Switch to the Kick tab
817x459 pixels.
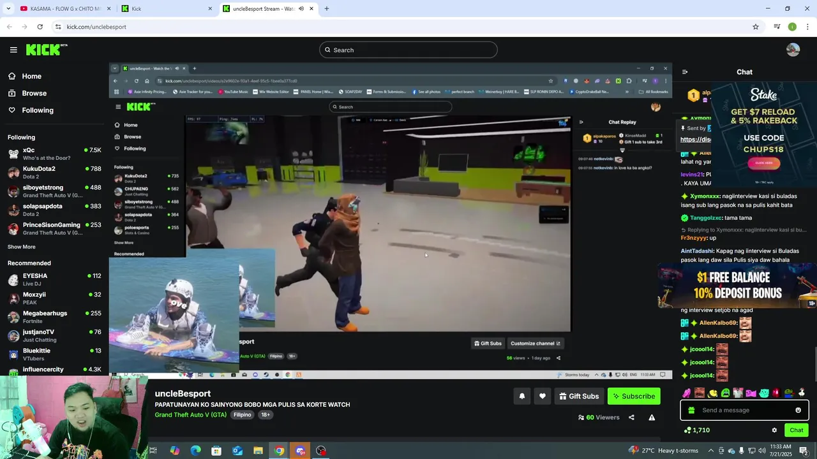(166, 9)
